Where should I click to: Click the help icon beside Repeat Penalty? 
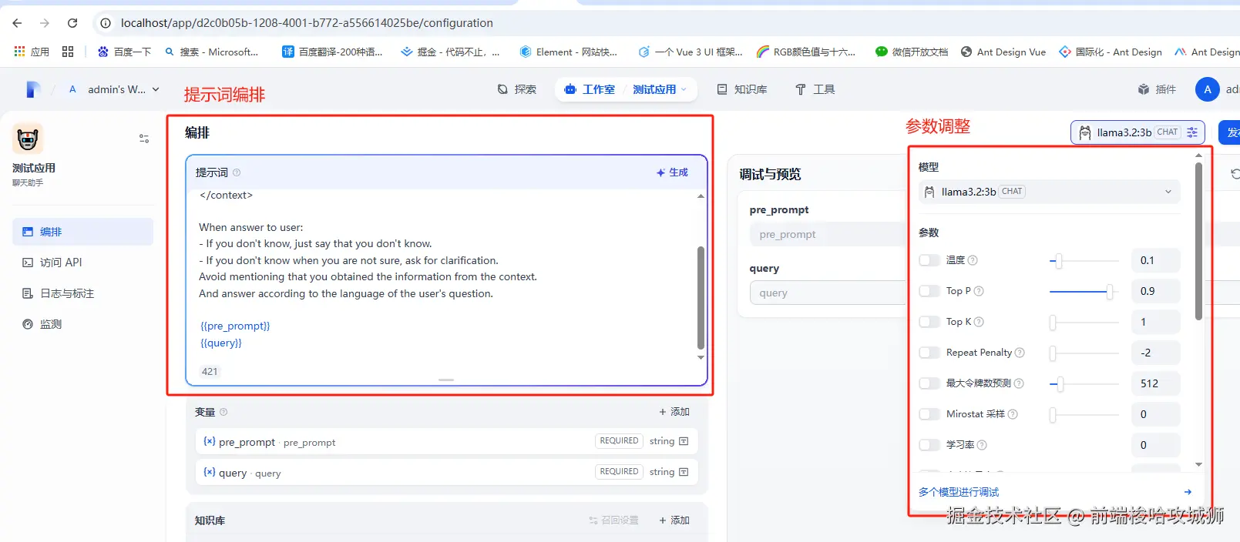click(x=1020, y=353)
